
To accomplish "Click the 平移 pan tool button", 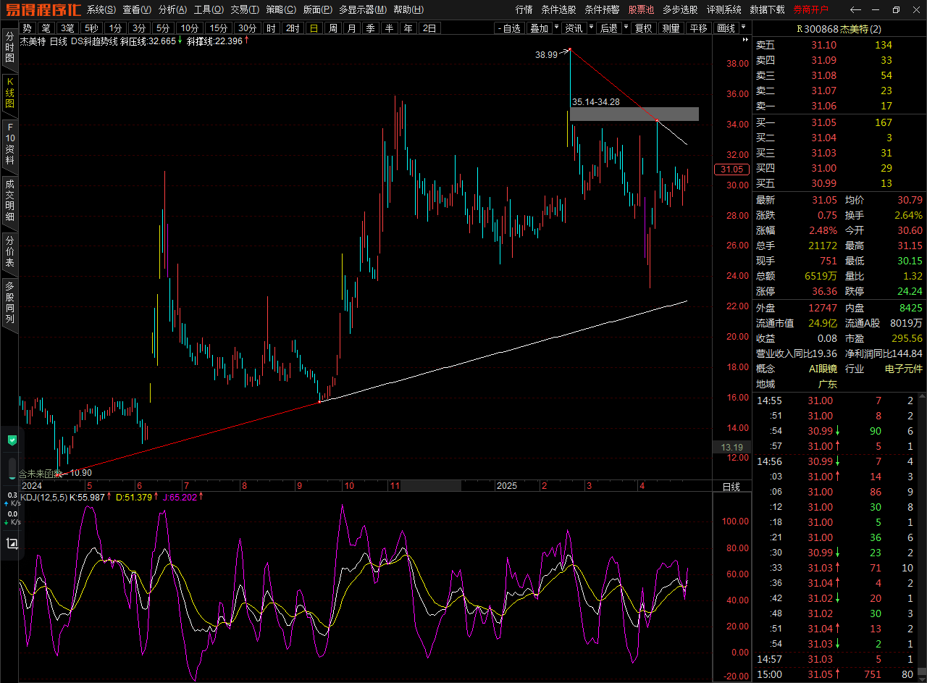I will [x=698, y=28].
